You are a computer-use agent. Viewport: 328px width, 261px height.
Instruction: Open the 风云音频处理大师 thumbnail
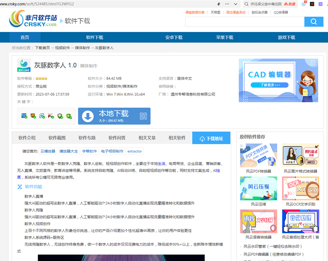pos(301,221)
